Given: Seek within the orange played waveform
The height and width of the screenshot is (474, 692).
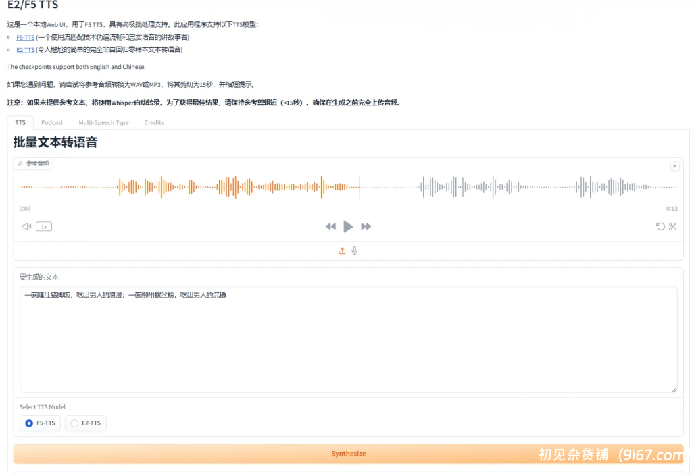Looking at the screenshot, I should 189,188.
